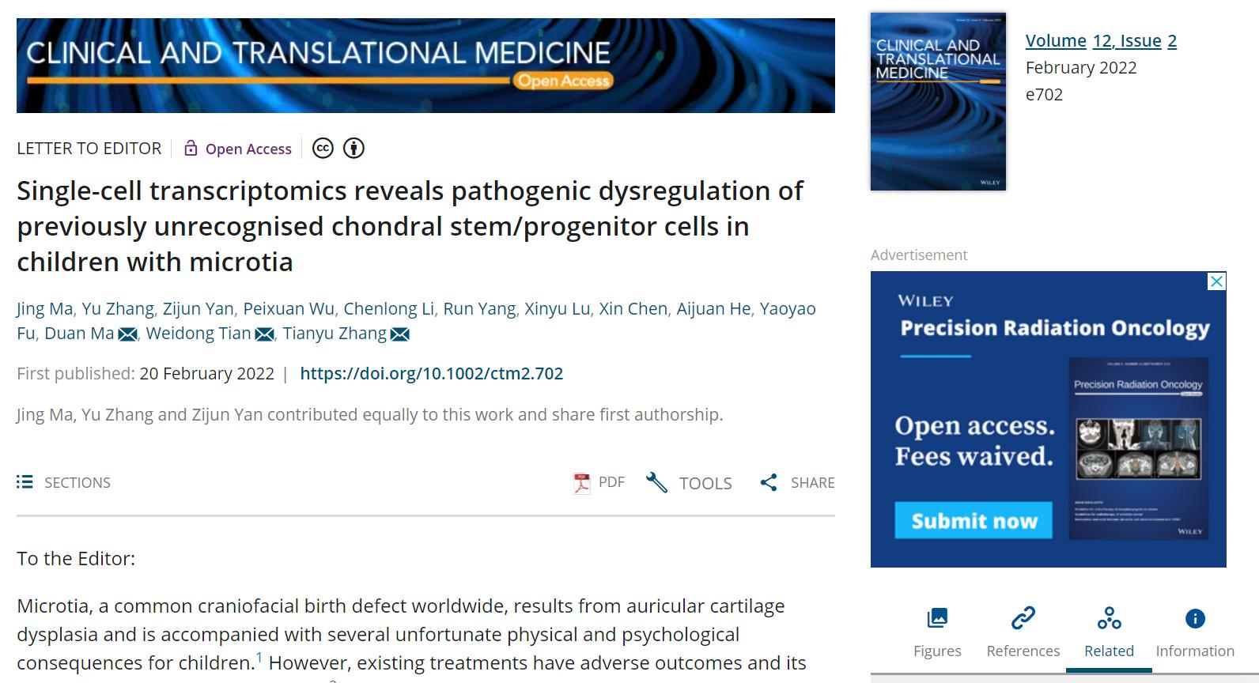
Task: Click the Submit now ad button
Action: [x=974, y=520]
